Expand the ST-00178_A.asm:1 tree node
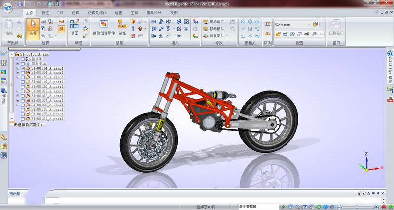Image resolution: width=394 pixels, height=210 pixels. tap(18, 77)
